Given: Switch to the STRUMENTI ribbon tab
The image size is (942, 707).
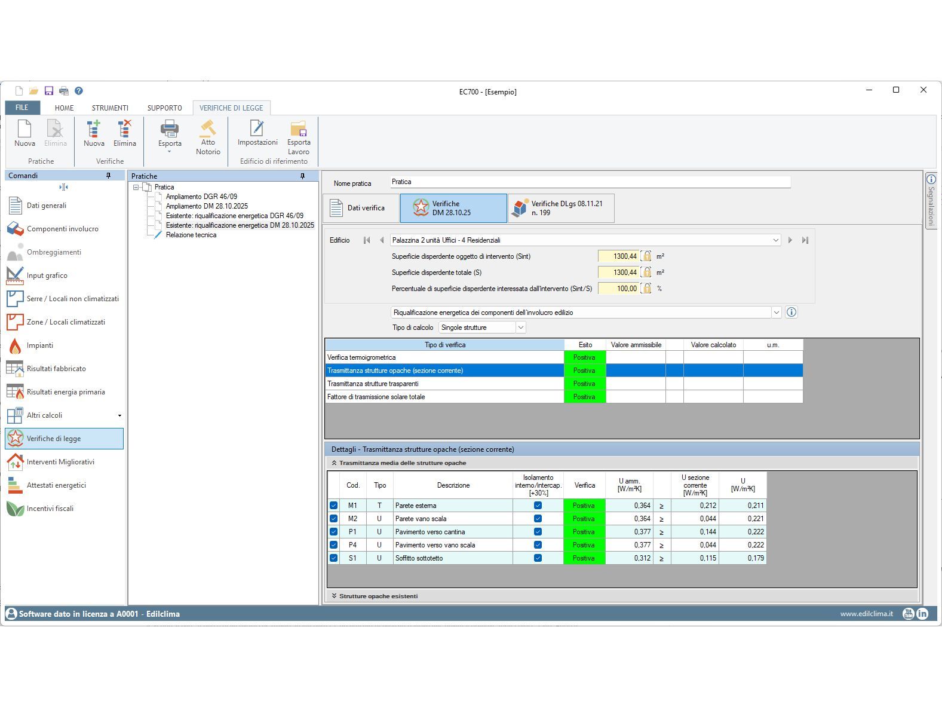Looking at the screenshot, I should pos(110,108).
